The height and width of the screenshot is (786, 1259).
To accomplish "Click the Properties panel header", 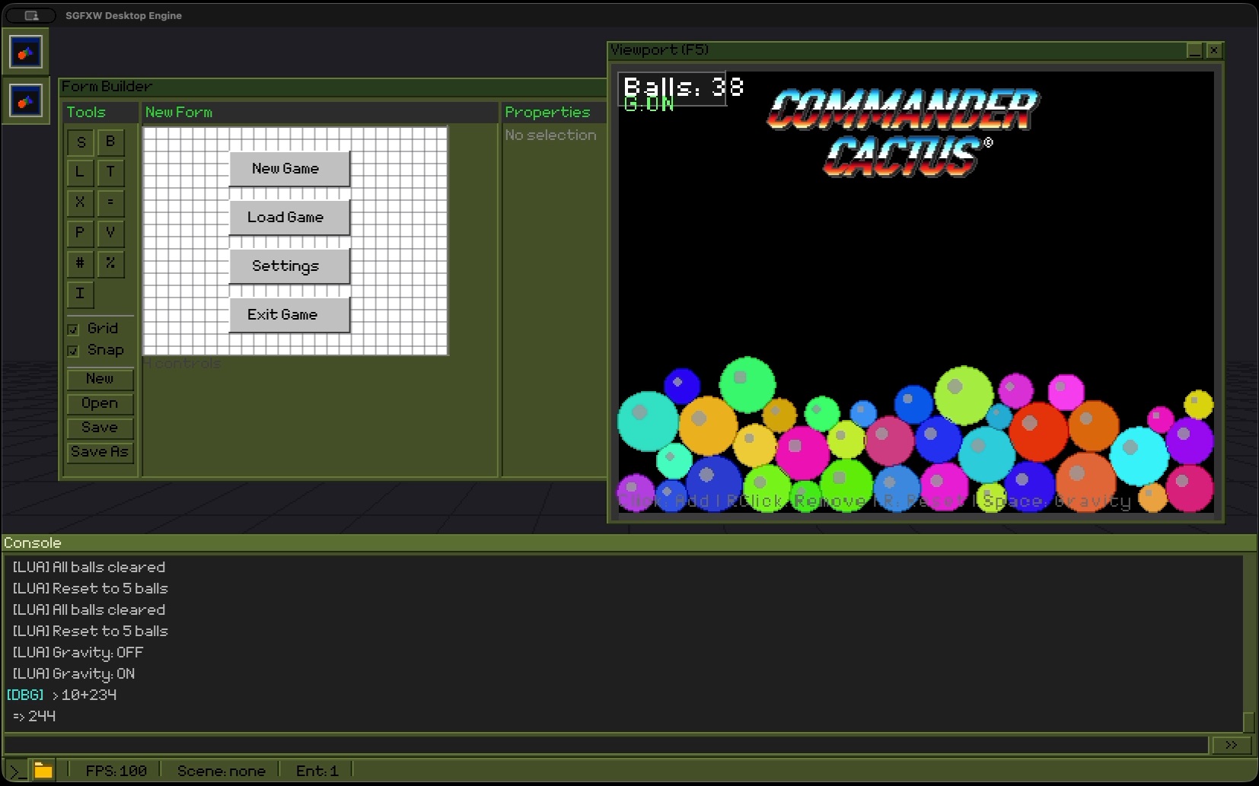I will pos(554,113).
